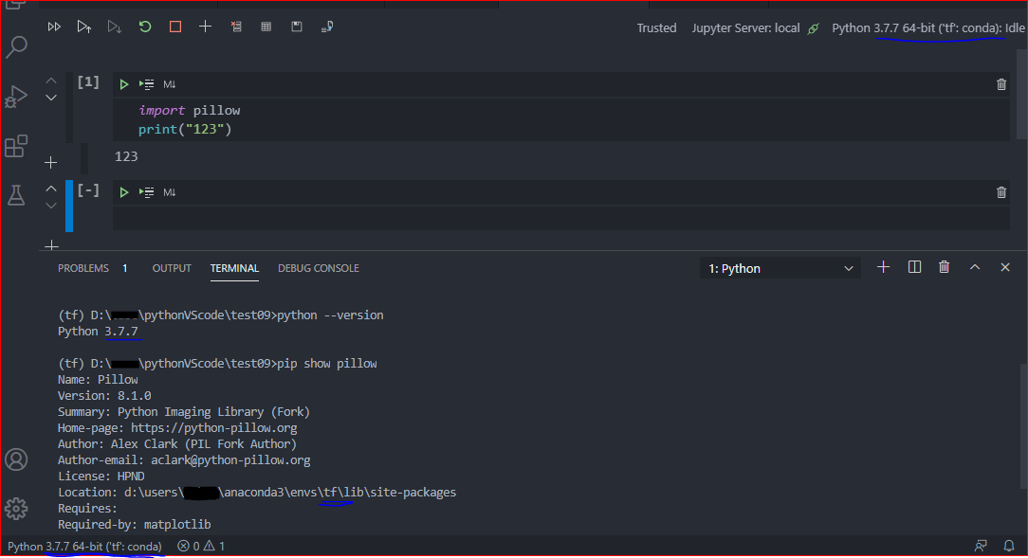This screenshot has height=558, width=1028.
Task: Move the selected empty cell up
Action: tap(50, 187)
